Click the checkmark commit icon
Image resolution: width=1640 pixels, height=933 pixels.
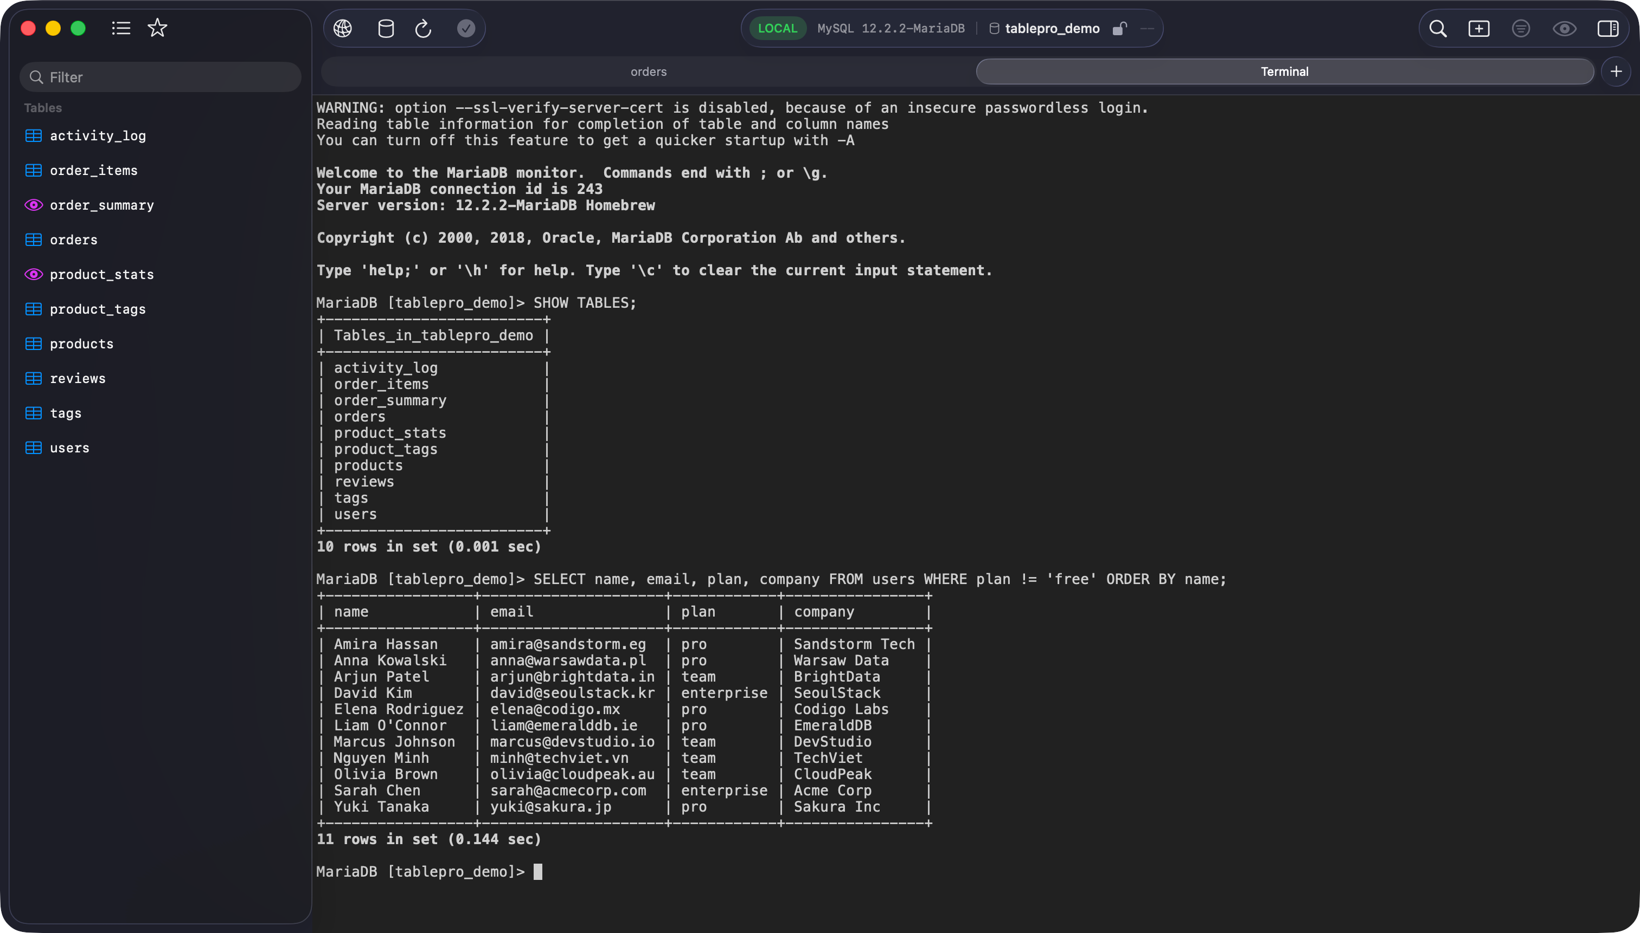click(x=466, y=28)
